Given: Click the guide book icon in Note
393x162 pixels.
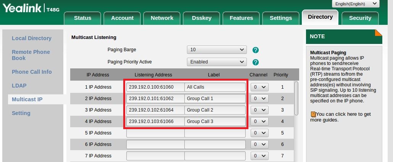Looking at the screenshot, I should [x=313, y=115].
